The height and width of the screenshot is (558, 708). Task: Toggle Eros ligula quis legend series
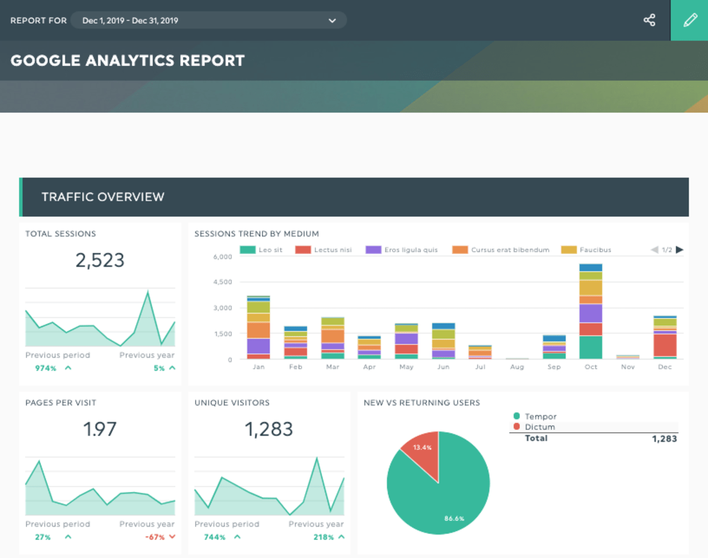402,250
